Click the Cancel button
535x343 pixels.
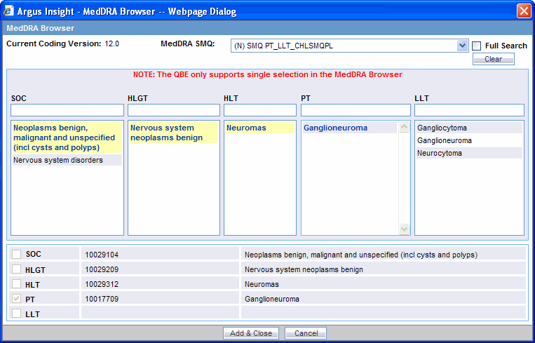306,333
